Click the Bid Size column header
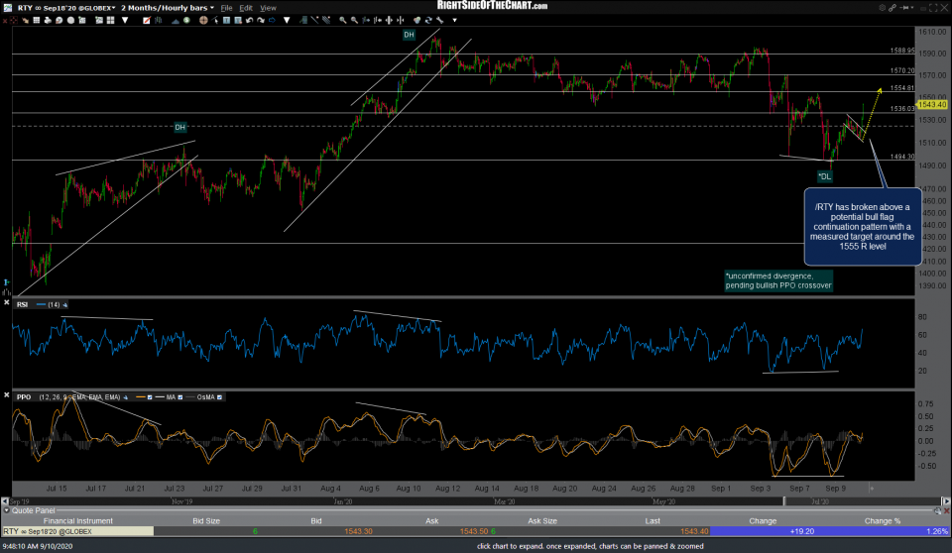952x553 pixels. [x=206, y=521]
